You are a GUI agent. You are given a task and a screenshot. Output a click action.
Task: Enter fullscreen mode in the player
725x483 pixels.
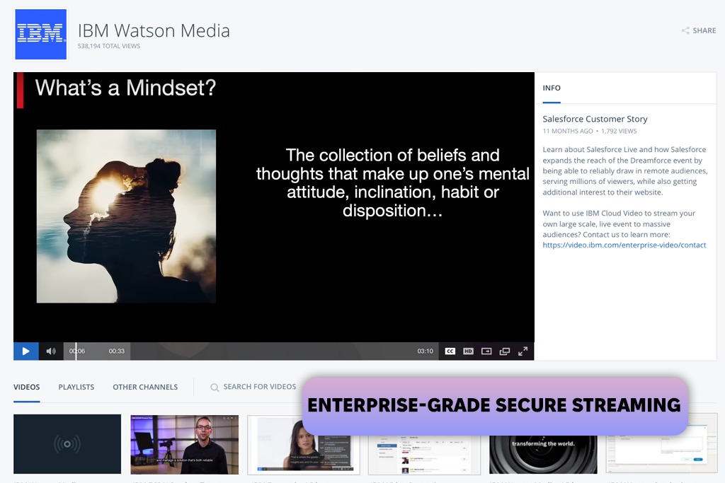click(x=523, y=351)
